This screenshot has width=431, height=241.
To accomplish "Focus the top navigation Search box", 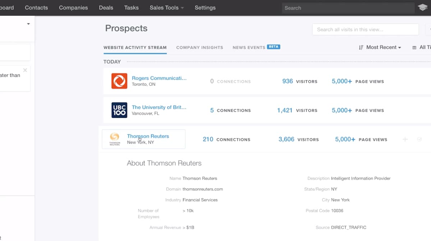I will coord(347,8).
